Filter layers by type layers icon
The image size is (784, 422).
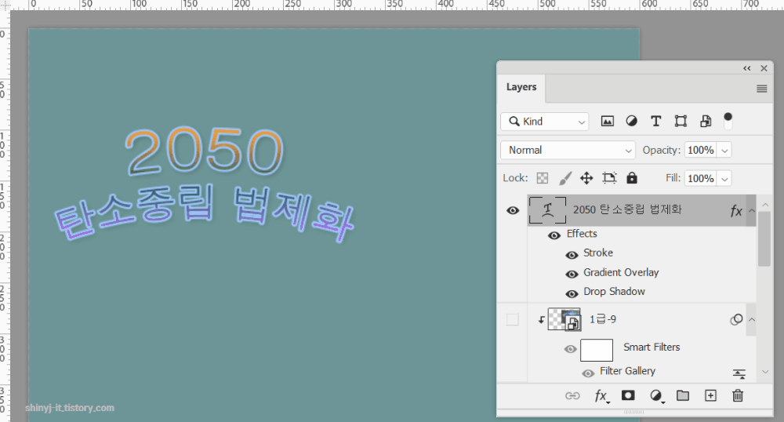click(x=655, y=121)
